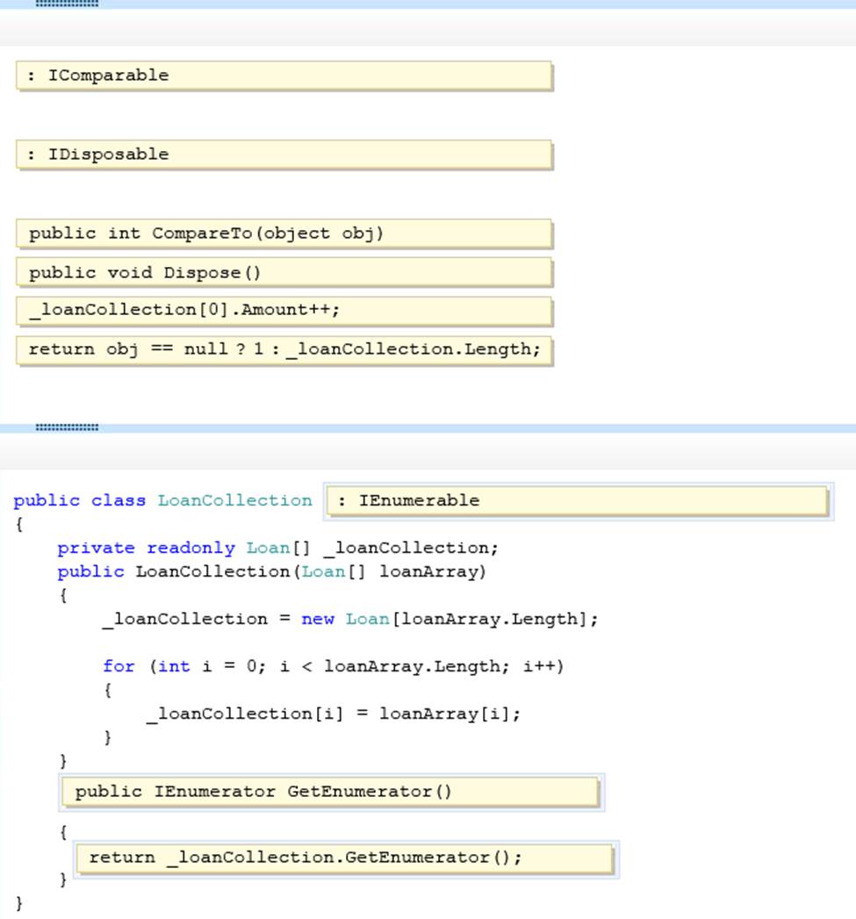
Task: Click the 'return _loanCollection.GetEnumerator();' tile
Action: click(x=345, y=858)
